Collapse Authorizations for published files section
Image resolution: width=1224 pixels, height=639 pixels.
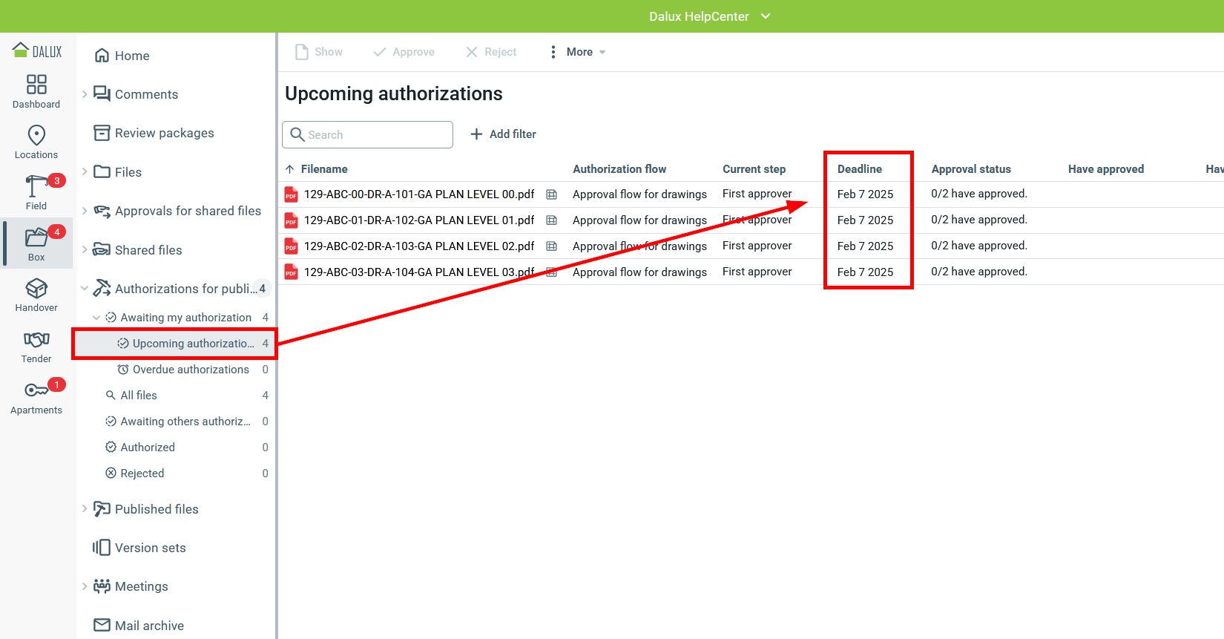pos(85,289)
